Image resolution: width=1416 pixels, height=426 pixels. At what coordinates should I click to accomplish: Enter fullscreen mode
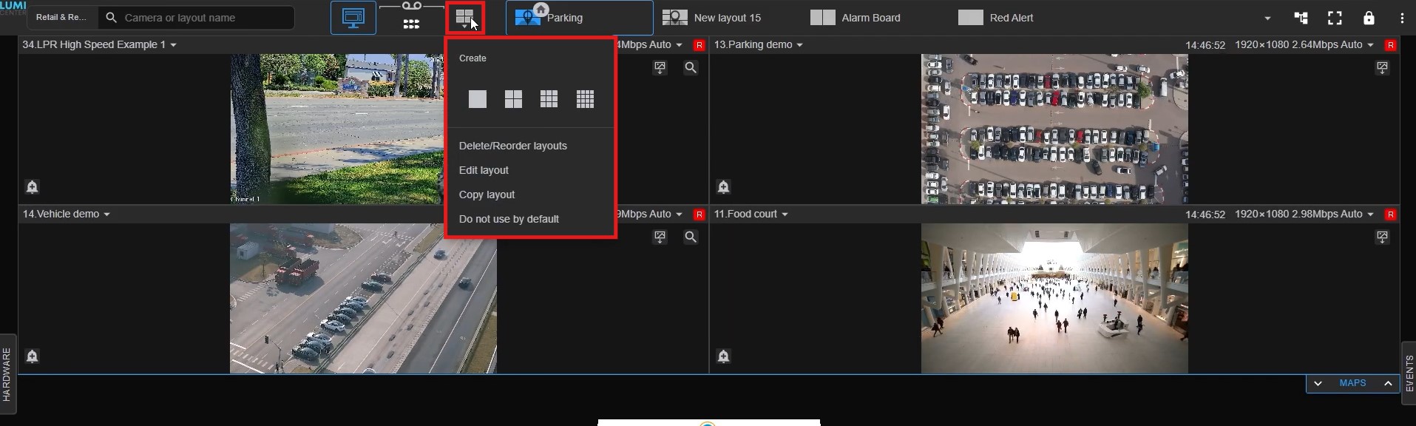1335,18
